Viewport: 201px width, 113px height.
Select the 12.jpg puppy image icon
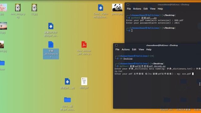[34, 8]
